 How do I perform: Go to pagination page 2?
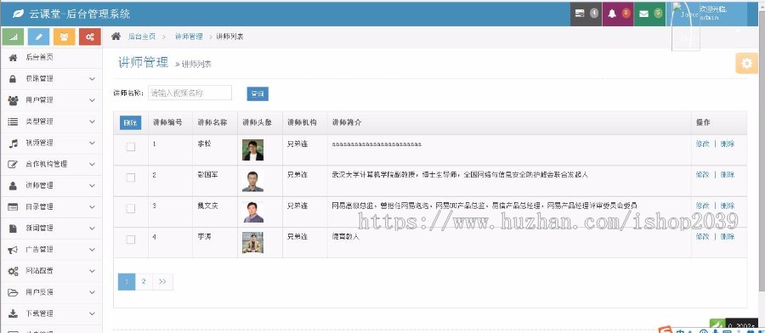[144, 282]
